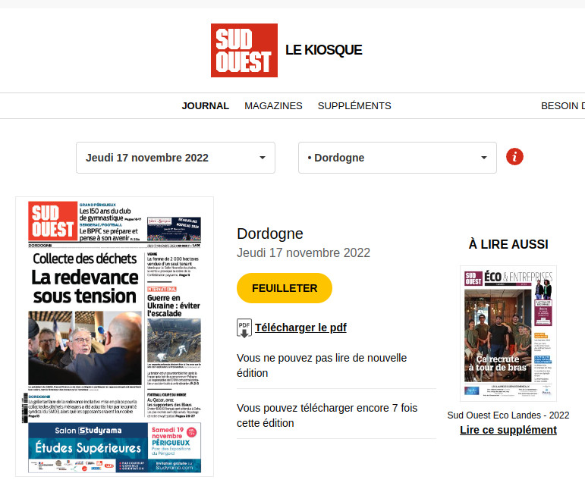Open the MAGAZINES tab
Image resolution: width=585 pixels, height=489 pixels.
[x=273, y=106]
